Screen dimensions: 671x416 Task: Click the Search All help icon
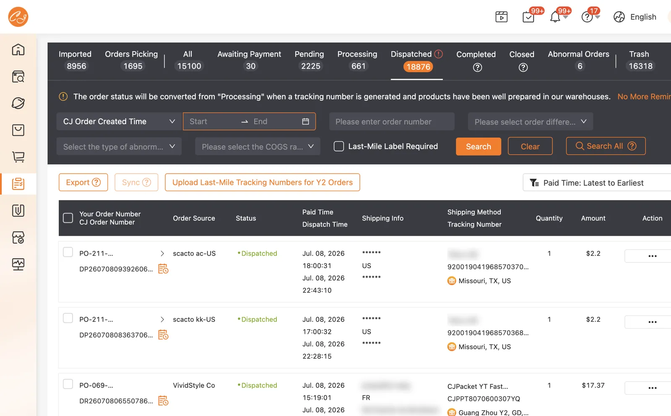(632, 146)
